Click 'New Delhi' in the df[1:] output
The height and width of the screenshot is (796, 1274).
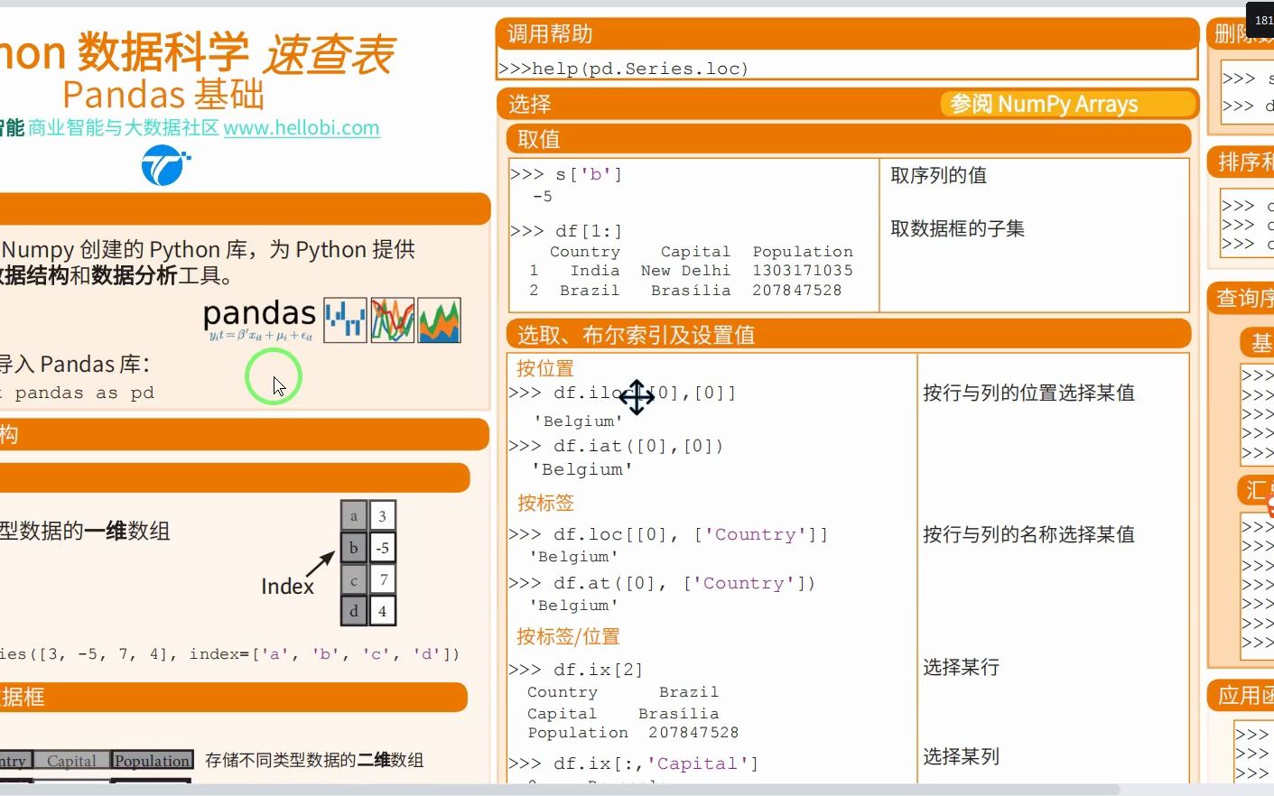click(685, 271)
